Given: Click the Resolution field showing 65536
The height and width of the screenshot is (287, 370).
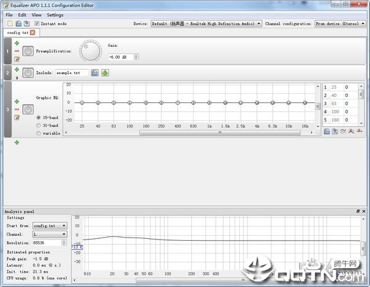Looking at the screenshot, I should (x=47, y=243).
